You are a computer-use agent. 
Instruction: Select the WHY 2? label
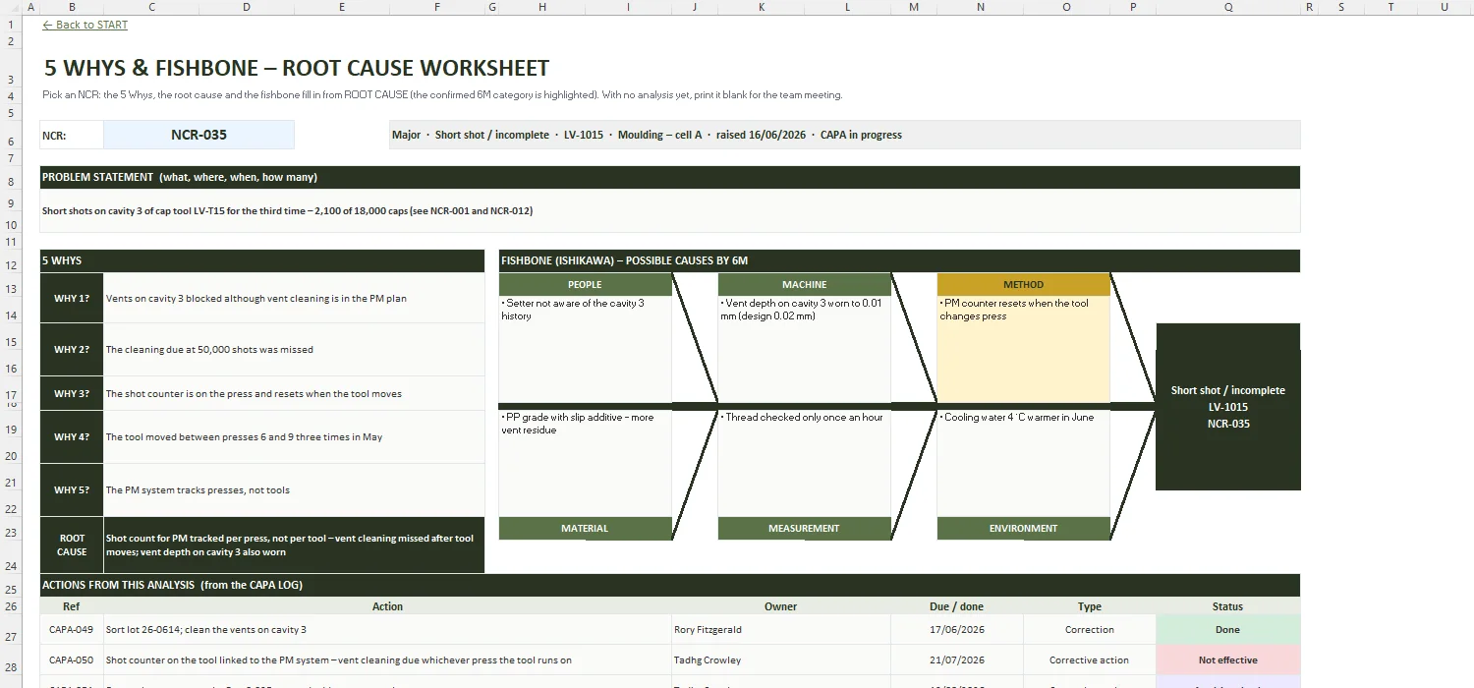click(72, 349)
